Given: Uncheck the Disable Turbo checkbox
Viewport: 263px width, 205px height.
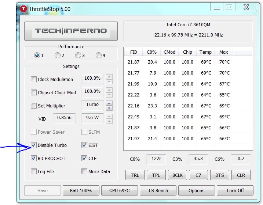Looking at the screenshot, I should pos(34,145).
